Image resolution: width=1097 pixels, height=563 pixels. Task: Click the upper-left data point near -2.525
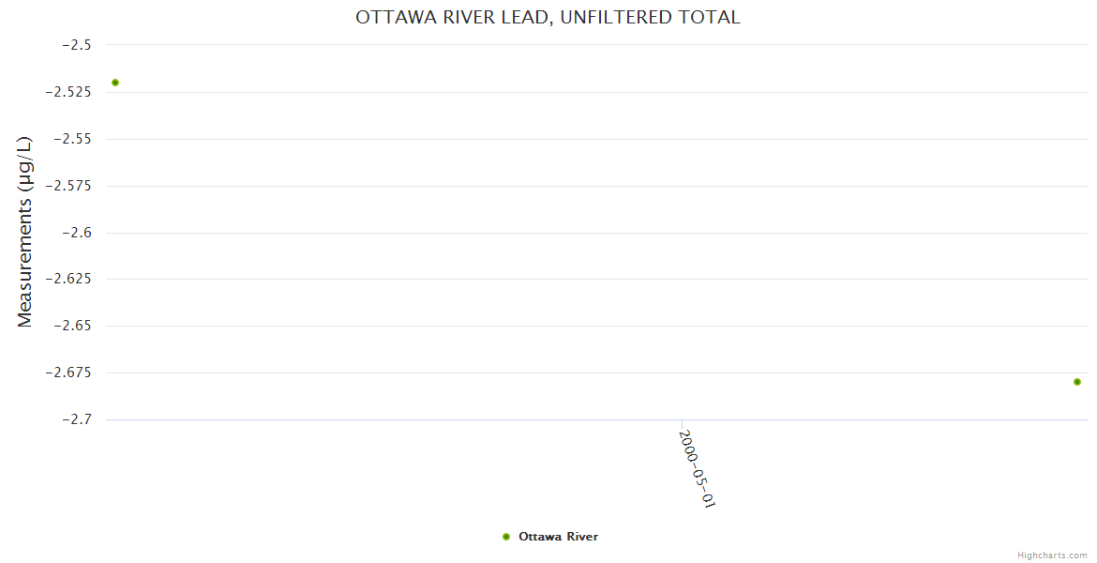click(x=115, y=83)
